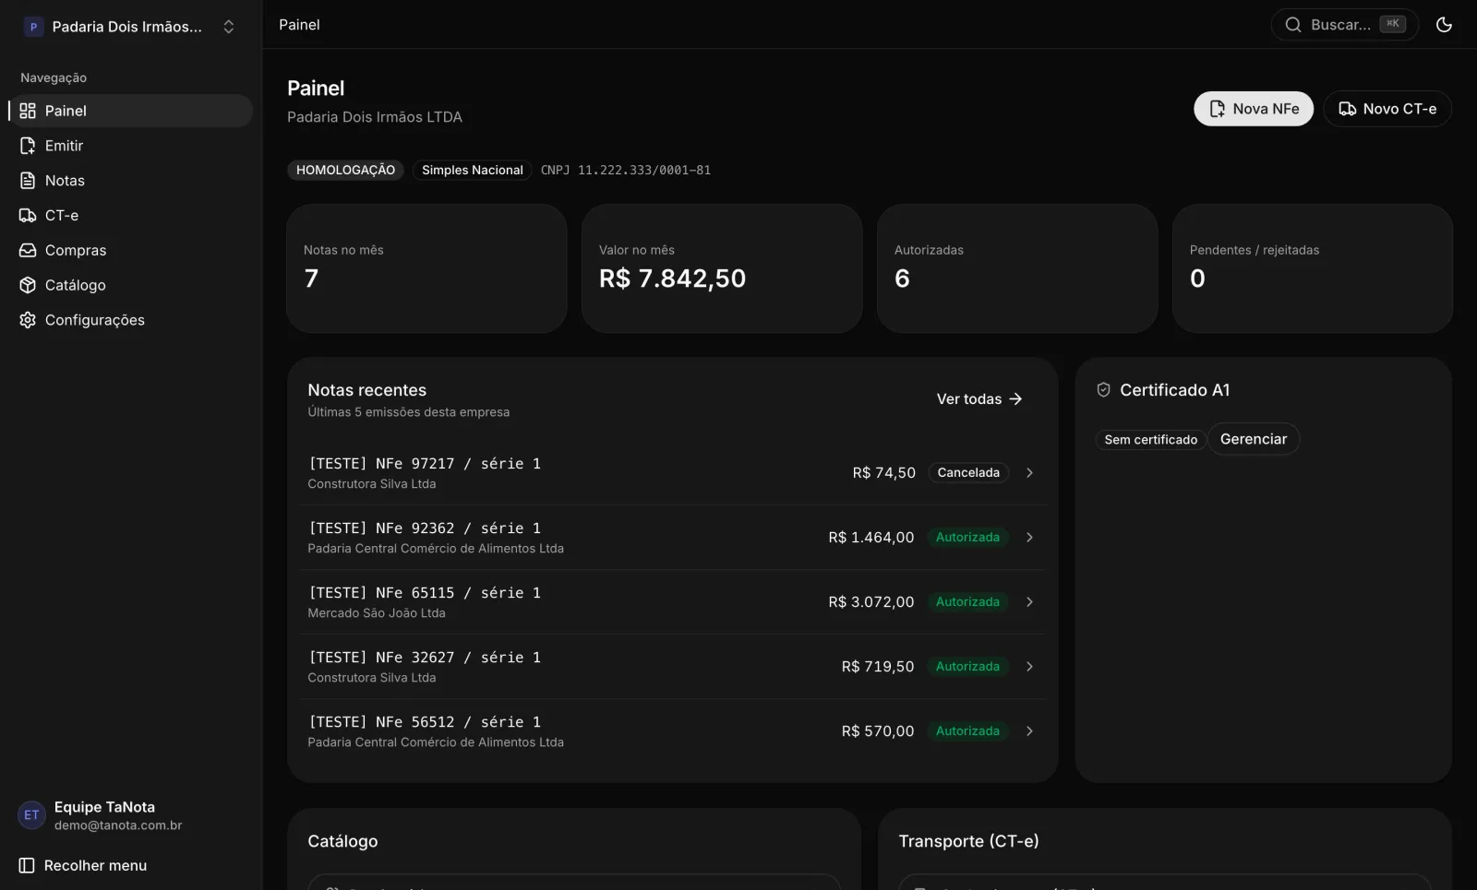Expand NFe 65115 row chevron
Image resolution: width=1477 pixels, height=890 pixels.
[x=1029, y=602]
